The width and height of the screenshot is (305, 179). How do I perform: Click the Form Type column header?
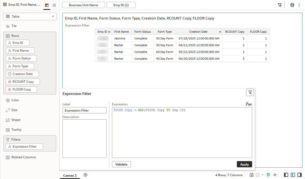[x=165, y=32]
